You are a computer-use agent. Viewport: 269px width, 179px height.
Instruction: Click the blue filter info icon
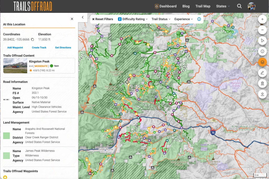click(199, 19)
